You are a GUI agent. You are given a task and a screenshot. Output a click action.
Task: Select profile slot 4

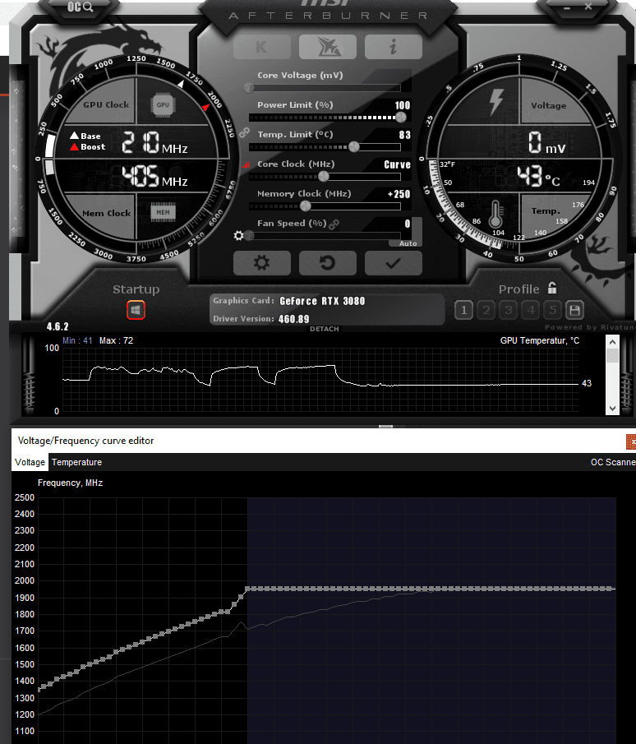click(531, 310)
